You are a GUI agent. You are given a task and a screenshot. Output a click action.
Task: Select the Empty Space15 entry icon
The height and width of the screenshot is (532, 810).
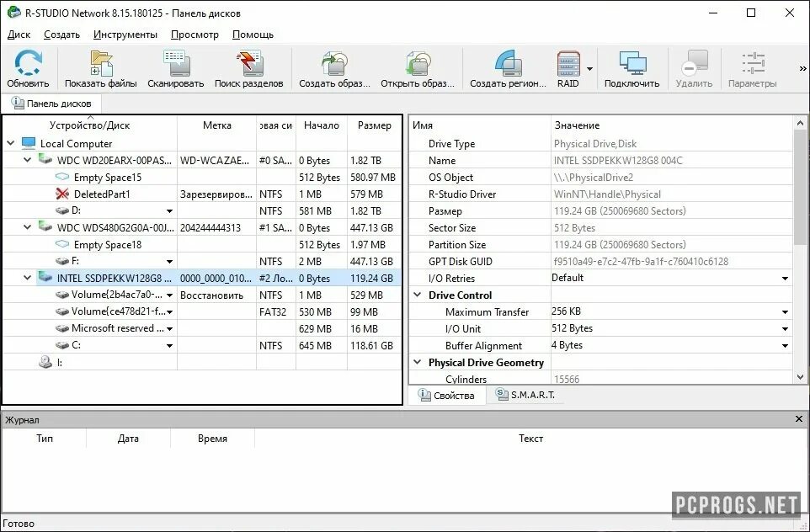[62, 177]
